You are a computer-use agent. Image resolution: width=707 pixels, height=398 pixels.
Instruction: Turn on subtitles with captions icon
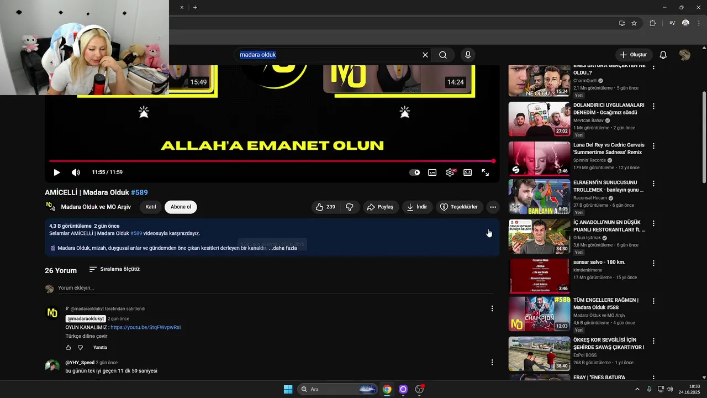432,172
